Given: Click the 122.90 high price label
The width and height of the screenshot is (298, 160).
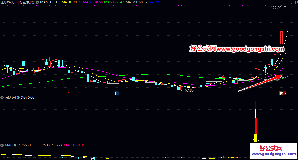Looking at the screenshot, I should [x=276, y=8].
